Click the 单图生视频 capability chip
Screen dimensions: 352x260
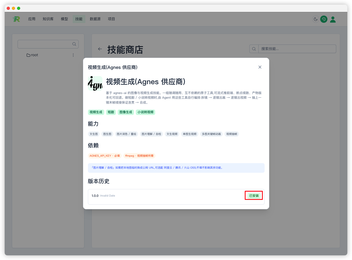pyautogui.click(x=190, y=134)
